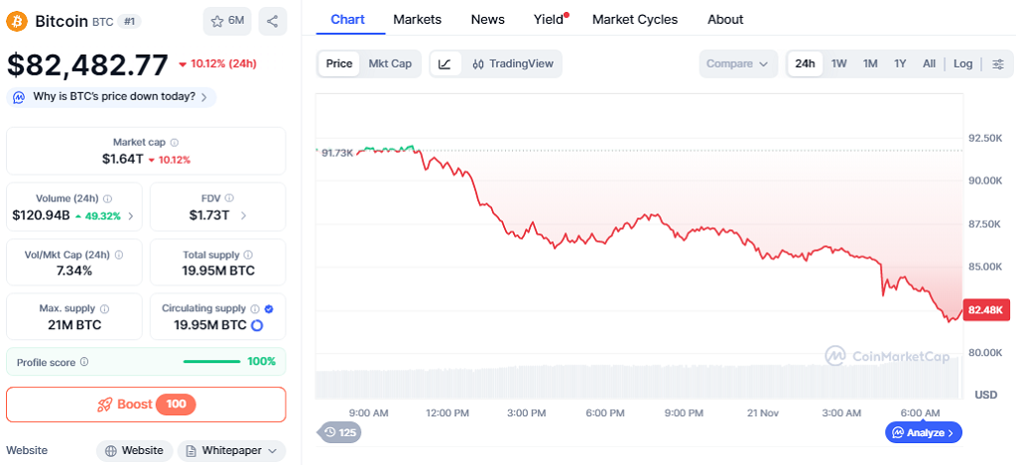This screenshot has height=465, width=1016.
Task: Click the 21M BTC max supply value
Action: (x=73, y=325)
